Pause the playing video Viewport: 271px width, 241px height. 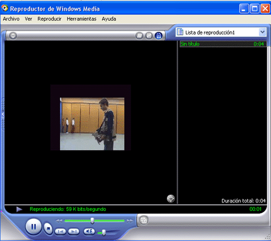(34, 226)
